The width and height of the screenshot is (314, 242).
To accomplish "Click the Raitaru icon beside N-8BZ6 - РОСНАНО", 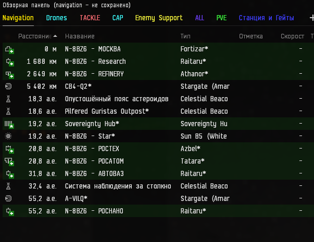I will [9, 212].
